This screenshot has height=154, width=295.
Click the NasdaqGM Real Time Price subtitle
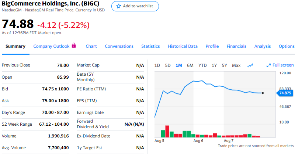53,10
